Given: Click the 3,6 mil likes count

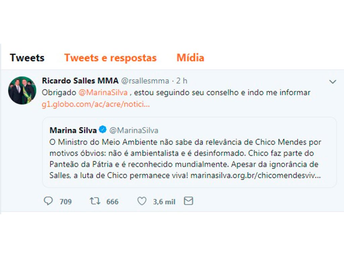Looking at the screenshot, I should [x=164, y=202].
